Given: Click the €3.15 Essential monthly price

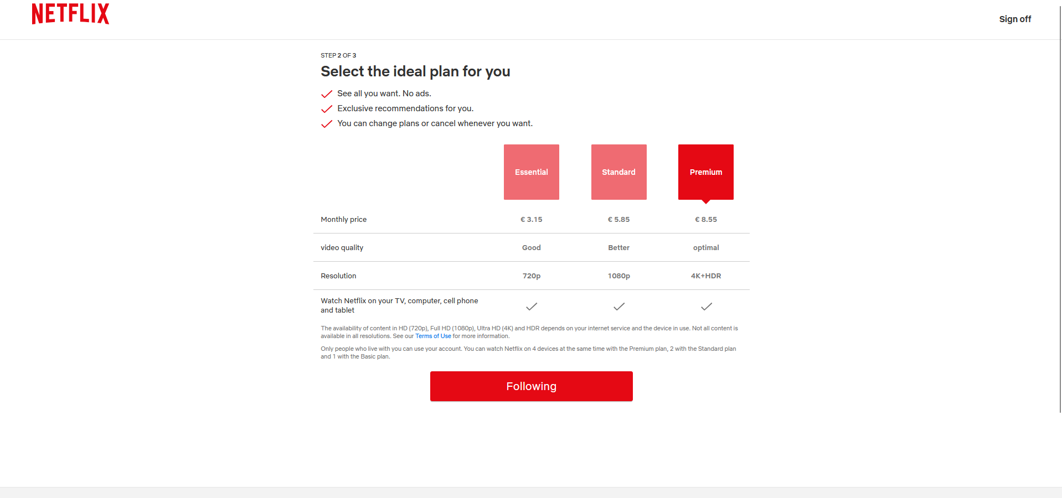Looking at the screenshot, I should tap(532, 220).
